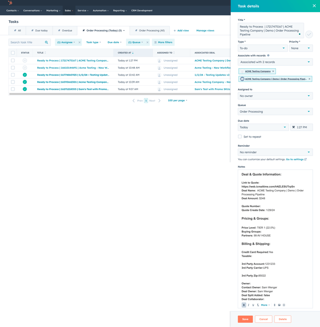Viewport: 320px width, 327px height.
Task: Save the task details
Action: pyautogui.click(x=245, y=319)
